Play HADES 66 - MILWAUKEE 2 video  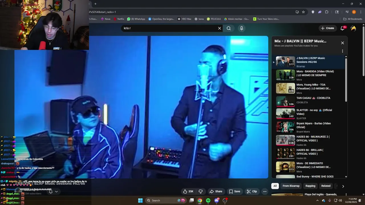309,140
